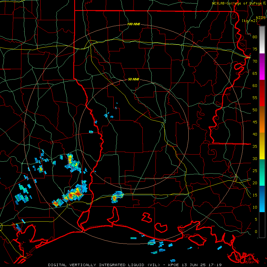This screenshot has height=267, width=267.
Task: Click the [kg/m2] units label
Action: [x=249, y=21]
